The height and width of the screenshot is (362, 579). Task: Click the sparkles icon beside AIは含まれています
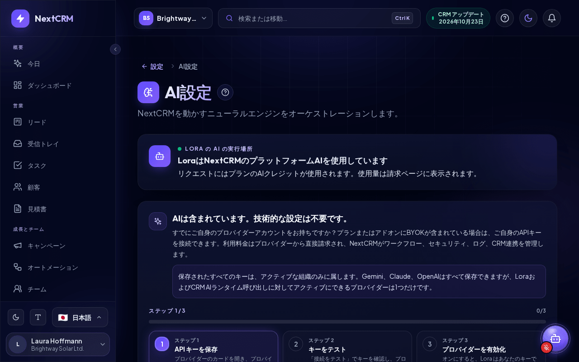click(158, 221)
